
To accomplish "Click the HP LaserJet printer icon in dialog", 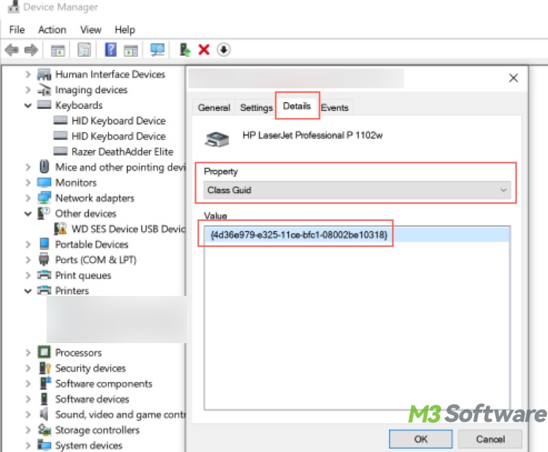I will [x=216, y=139].
